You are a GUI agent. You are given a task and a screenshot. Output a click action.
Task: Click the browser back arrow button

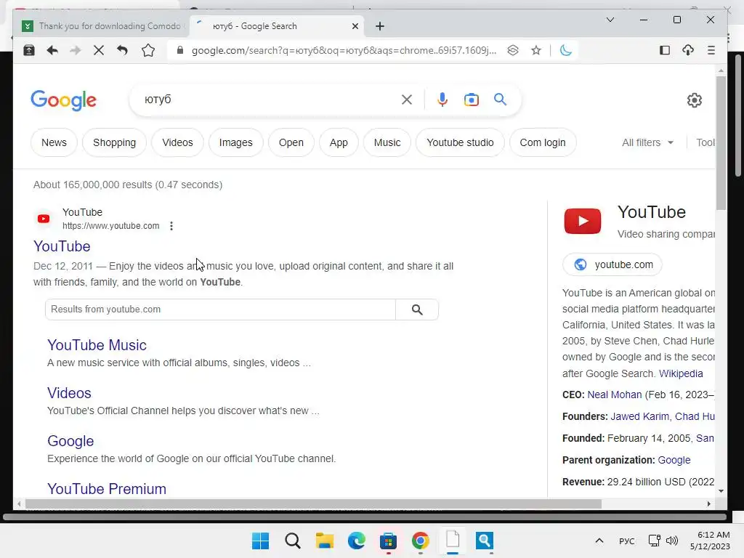(52, 50)
